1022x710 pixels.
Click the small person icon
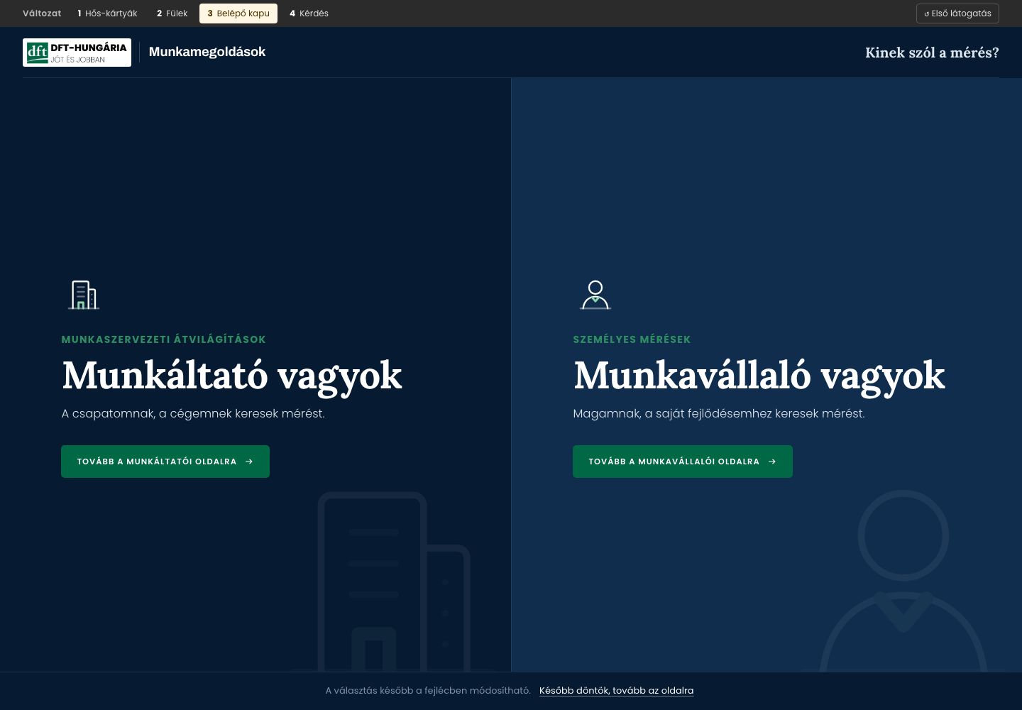point(595,295)
